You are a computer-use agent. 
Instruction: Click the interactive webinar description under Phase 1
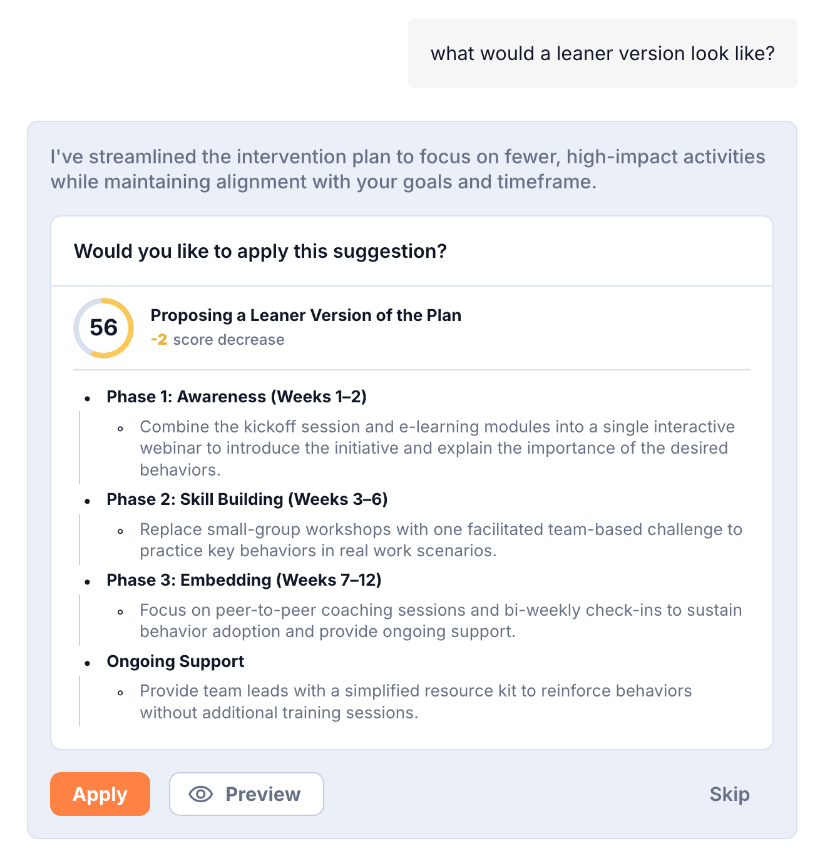433,448
